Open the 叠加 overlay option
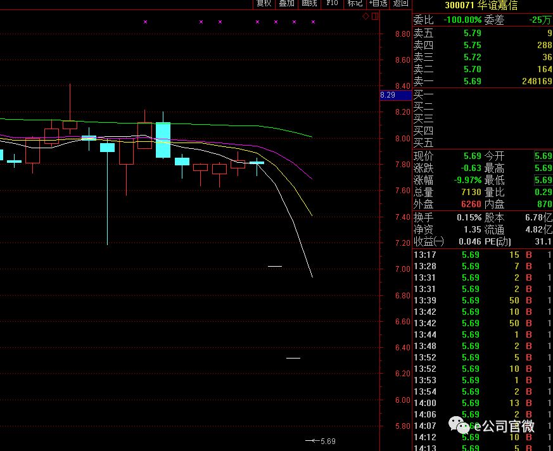Image resolution: width=553 pixels, height=451 pixels. point(286,4)
